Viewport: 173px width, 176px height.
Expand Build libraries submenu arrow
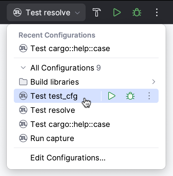[154, 82]
